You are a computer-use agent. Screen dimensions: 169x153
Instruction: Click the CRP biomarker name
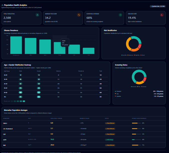(x=4, y=134)
